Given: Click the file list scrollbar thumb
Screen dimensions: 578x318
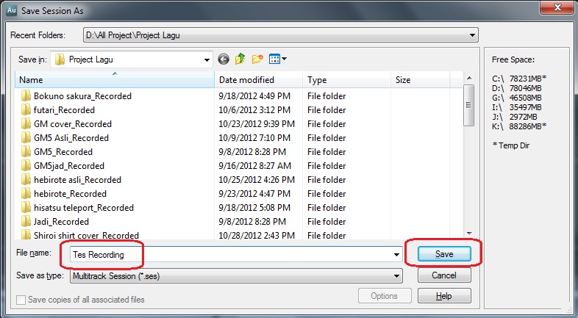Looking at the screenshot, I should 469,105.
